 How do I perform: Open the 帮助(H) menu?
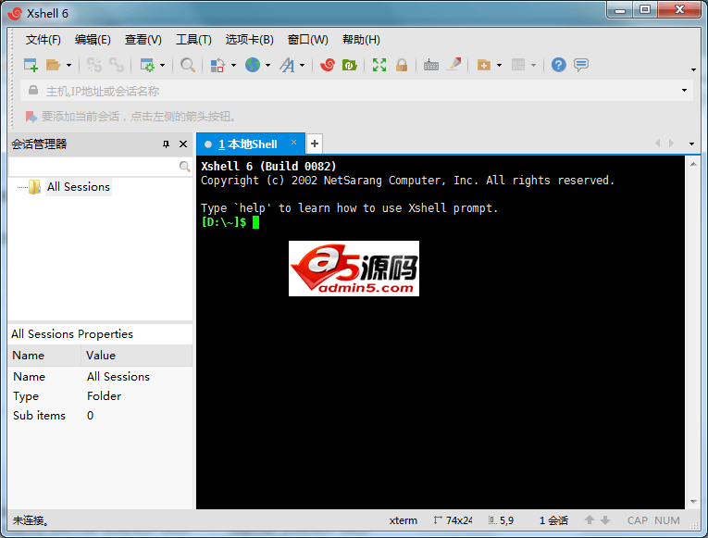(361, 40)
